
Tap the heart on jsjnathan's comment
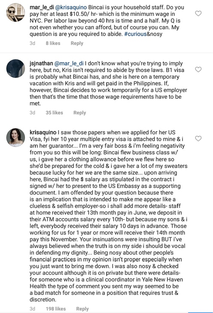click(198, 70)
